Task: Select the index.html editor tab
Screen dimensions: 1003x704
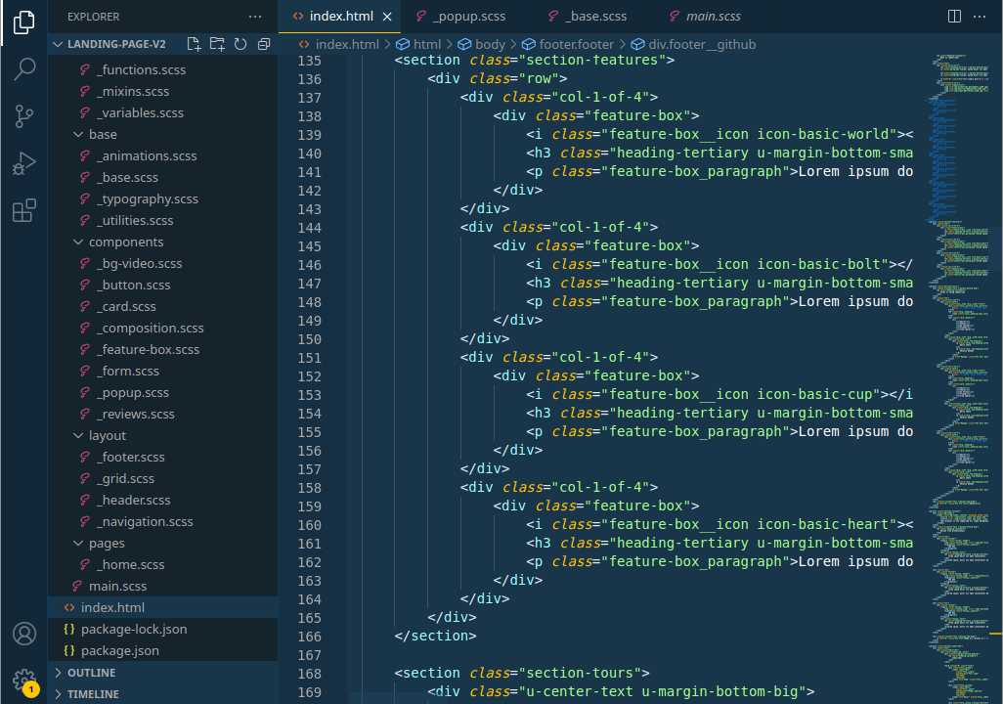Action: click(x=339, y=17)
